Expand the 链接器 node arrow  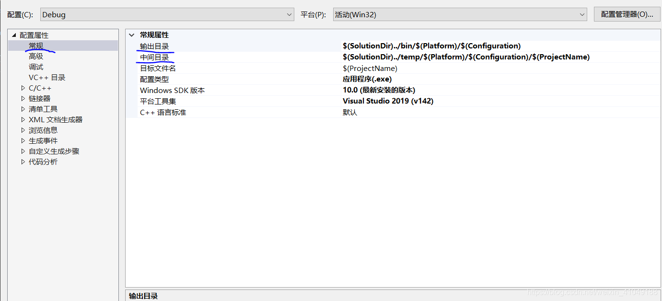(x=23, y=99)
